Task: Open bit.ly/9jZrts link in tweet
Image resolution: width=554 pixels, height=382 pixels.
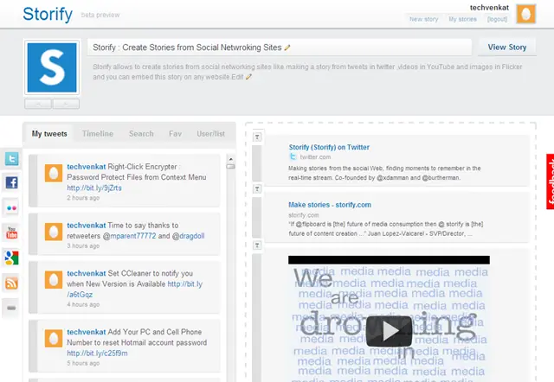Action: (94, 188)
